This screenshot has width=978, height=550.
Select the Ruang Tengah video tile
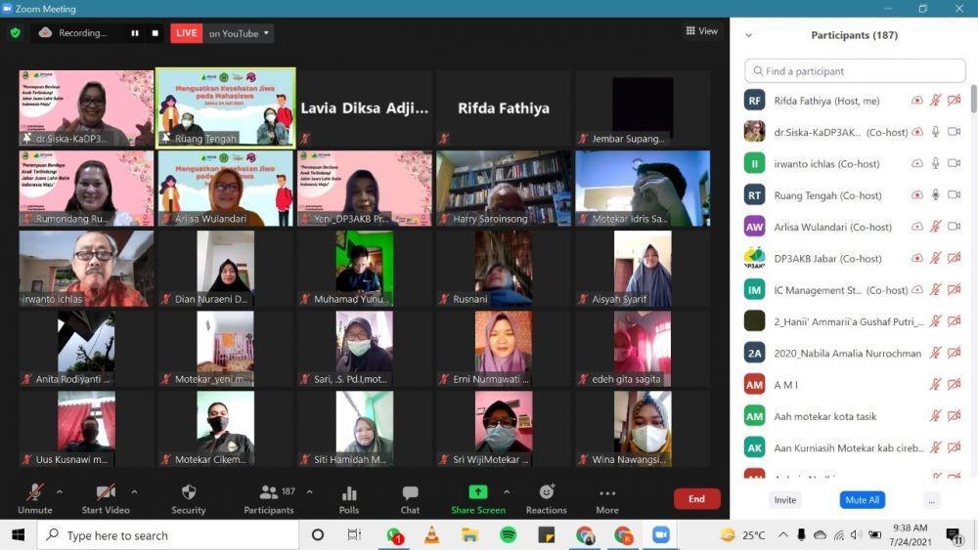click(226, 107)
